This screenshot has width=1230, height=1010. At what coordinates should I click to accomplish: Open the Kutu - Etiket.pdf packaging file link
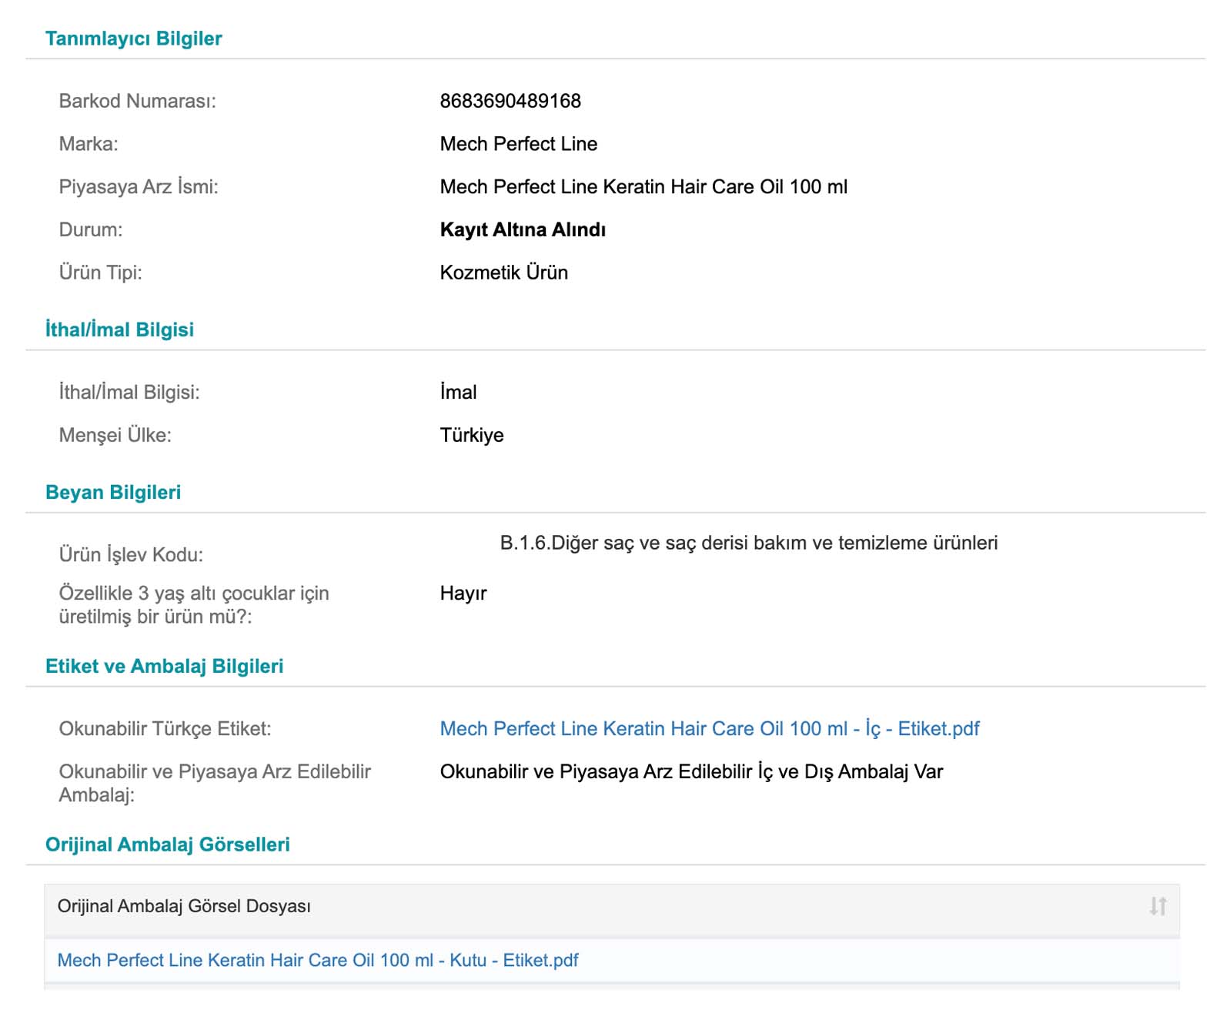click(318, 960)
